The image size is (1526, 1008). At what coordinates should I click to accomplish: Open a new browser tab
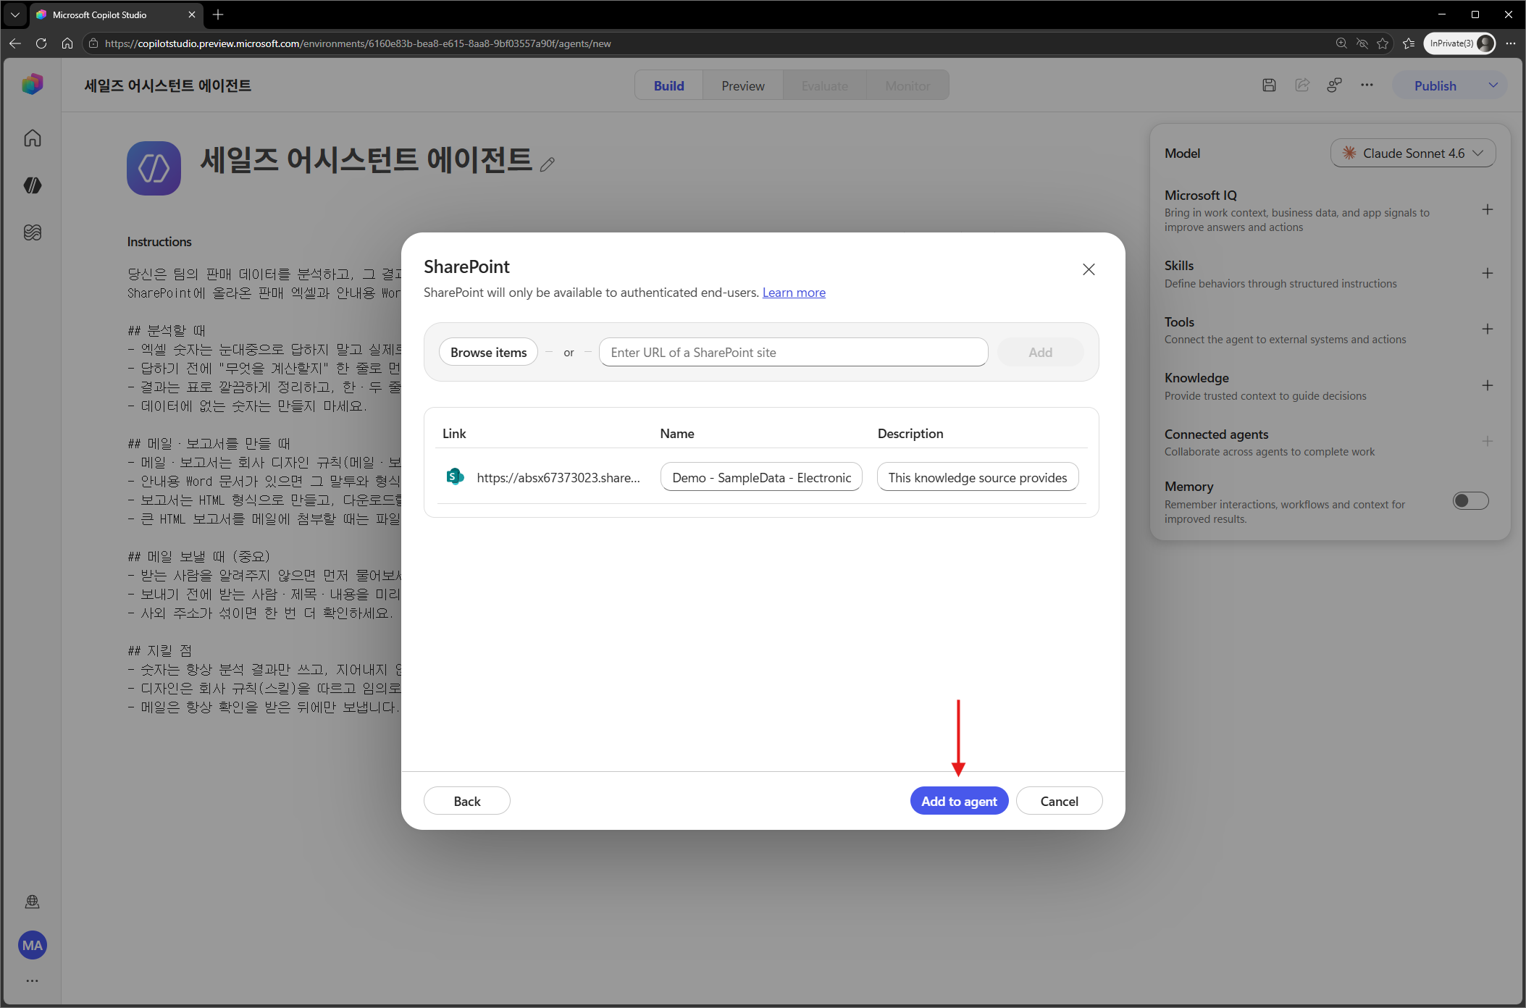point(218,14)
